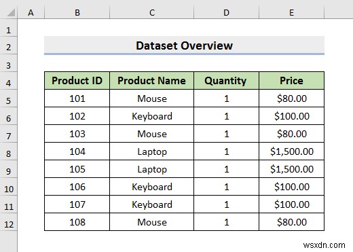Viewport: 353px width, 252px height.
Task: Select Keyboard in row 10
Action: point(151,187)
